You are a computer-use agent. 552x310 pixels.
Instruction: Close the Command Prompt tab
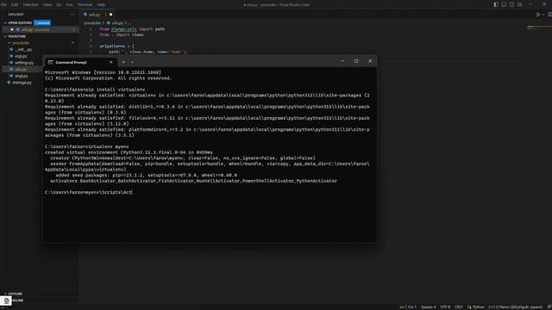click(111, 62)
